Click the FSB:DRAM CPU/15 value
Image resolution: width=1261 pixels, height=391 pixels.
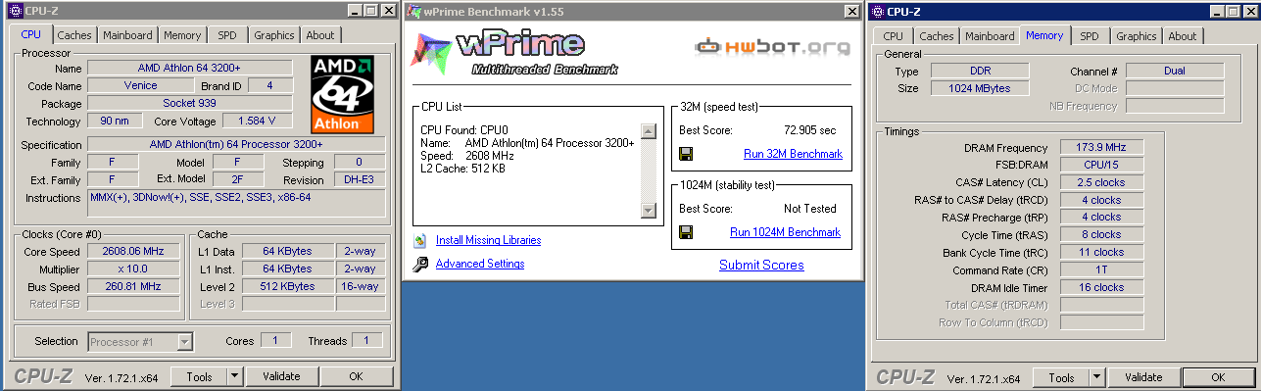[1101, 165]
